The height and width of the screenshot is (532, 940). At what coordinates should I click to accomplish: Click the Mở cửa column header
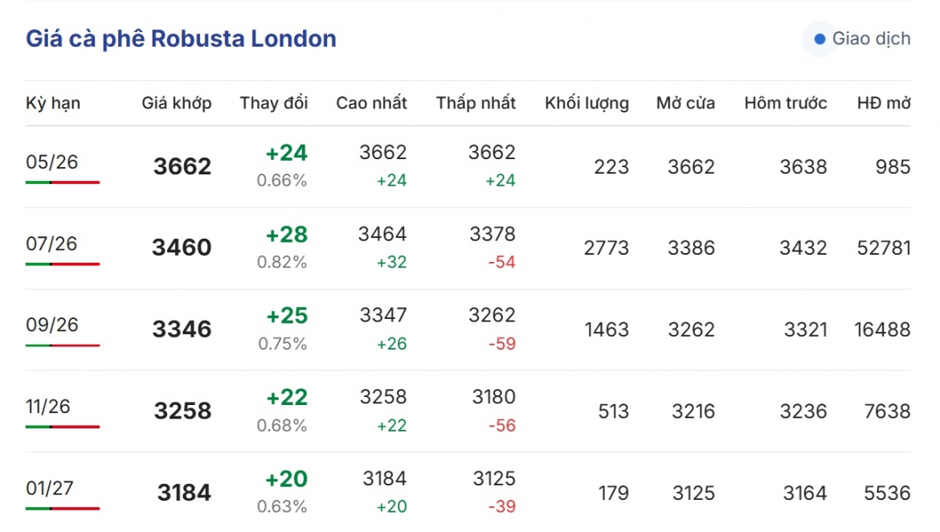[686, 103]
